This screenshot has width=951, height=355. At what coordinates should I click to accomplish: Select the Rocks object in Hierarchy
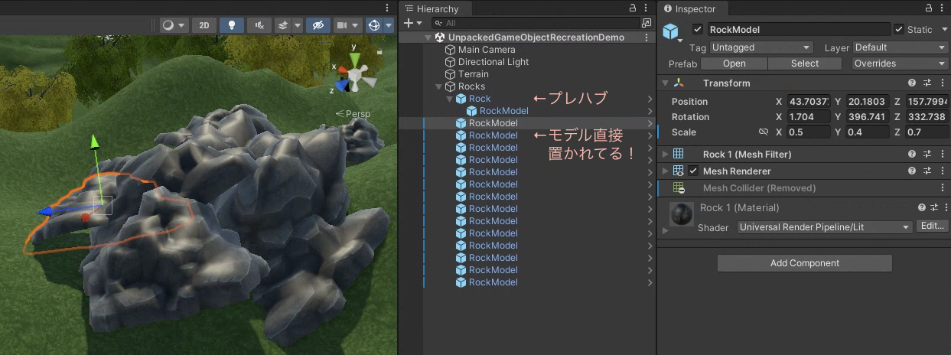click(471, 86)
